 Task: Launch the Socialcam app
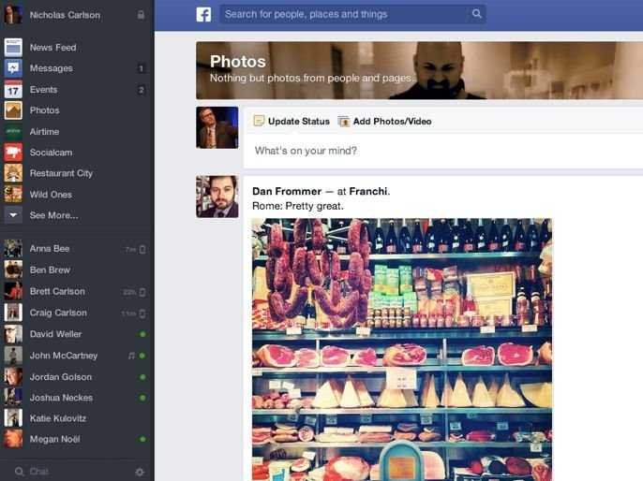click(51, 153)
